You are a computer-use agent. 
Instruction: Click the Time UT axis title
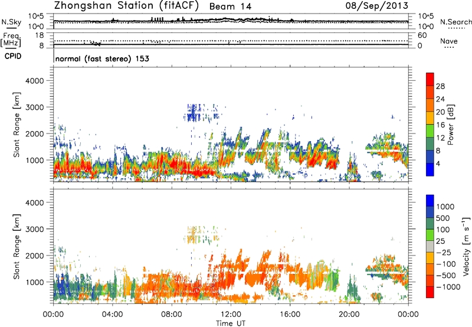(x=231, y=323)
